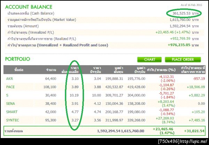The image size is (209, 145).
Task: Click SENA quantity 38,400
Action: [51, 104]
